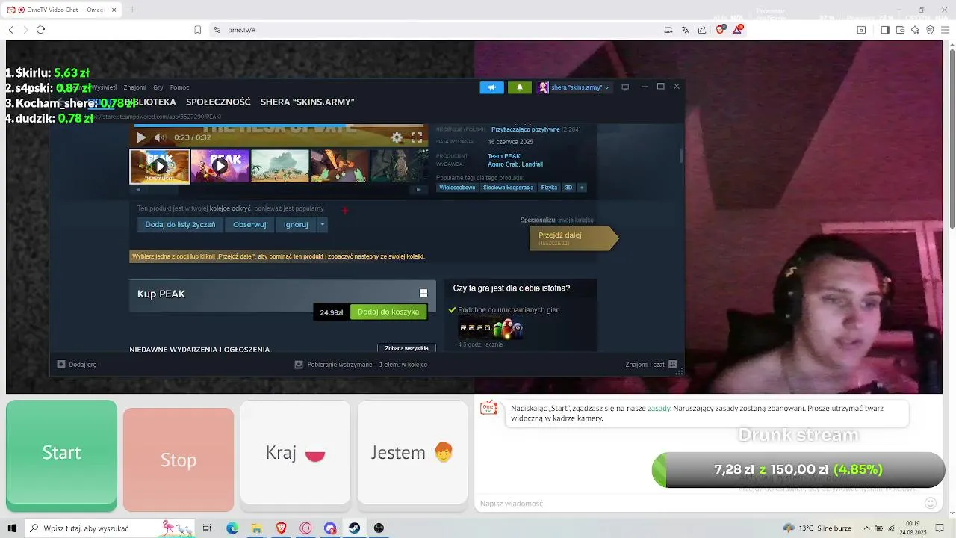Expand more tags plus button
Screen dimensions: 956x538
pyautogui.click(x=582, y=188)
